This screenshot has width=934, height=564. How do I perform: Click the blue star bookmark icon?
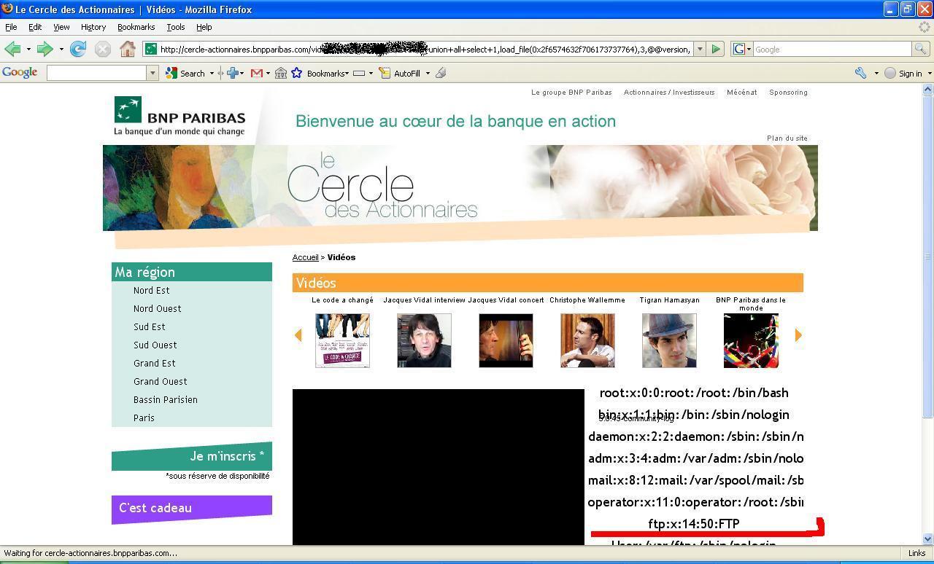pyautogui.click(x=296, y=73)
